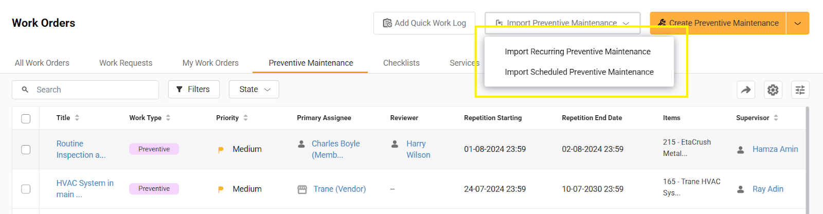The width and height of the screenshot is (823, 214).
Task: Expand the State dropdown
Action: point(254,90)
